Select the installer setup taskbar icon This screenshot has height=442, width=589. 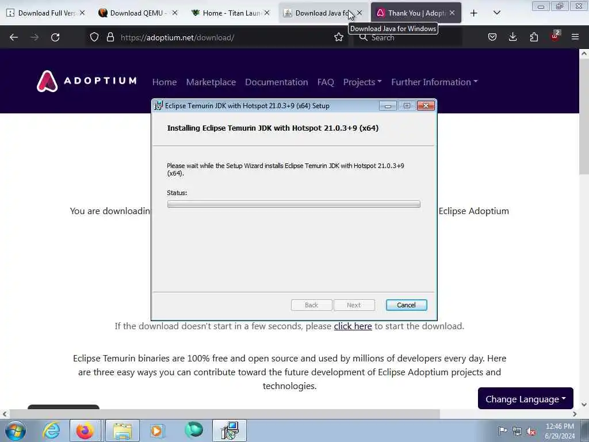[x=230, y=430]
